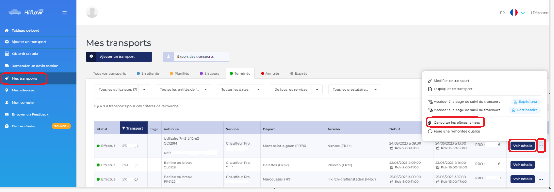
Task: Switch to Planifiés tab
Action: click(180, 74)
